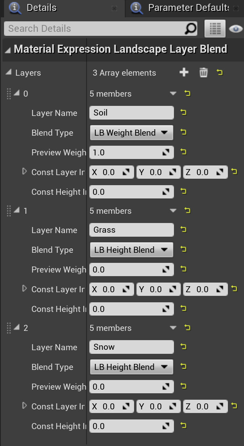Open the display filter eye icon
This screenshot has height=446, width=244.
pyautogui.click(x=236, y=29)
